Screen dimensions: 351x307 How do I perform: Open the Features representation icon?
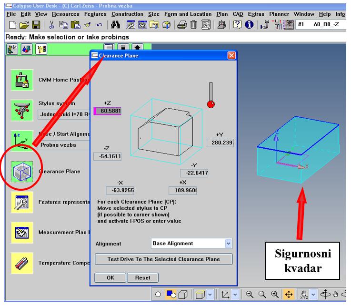[x=22, y=202]
